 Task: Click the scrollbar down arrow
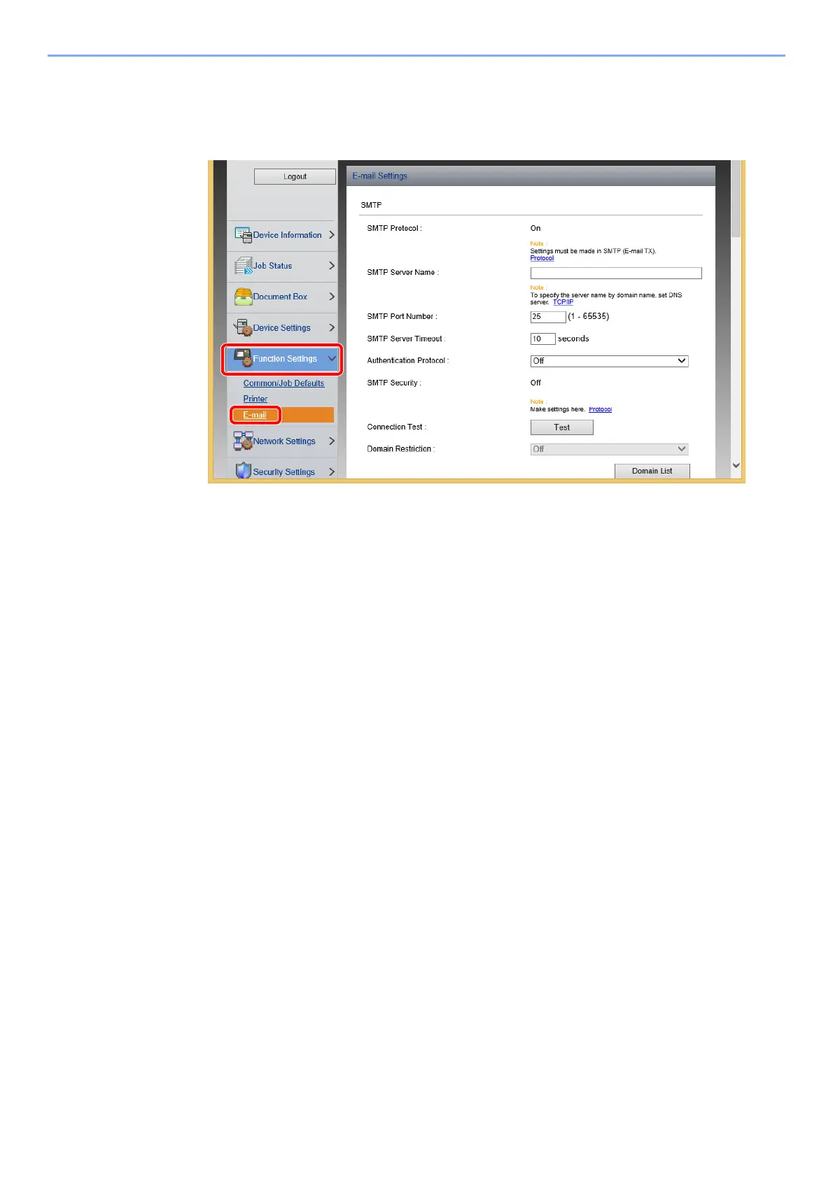tap(736, 465)
